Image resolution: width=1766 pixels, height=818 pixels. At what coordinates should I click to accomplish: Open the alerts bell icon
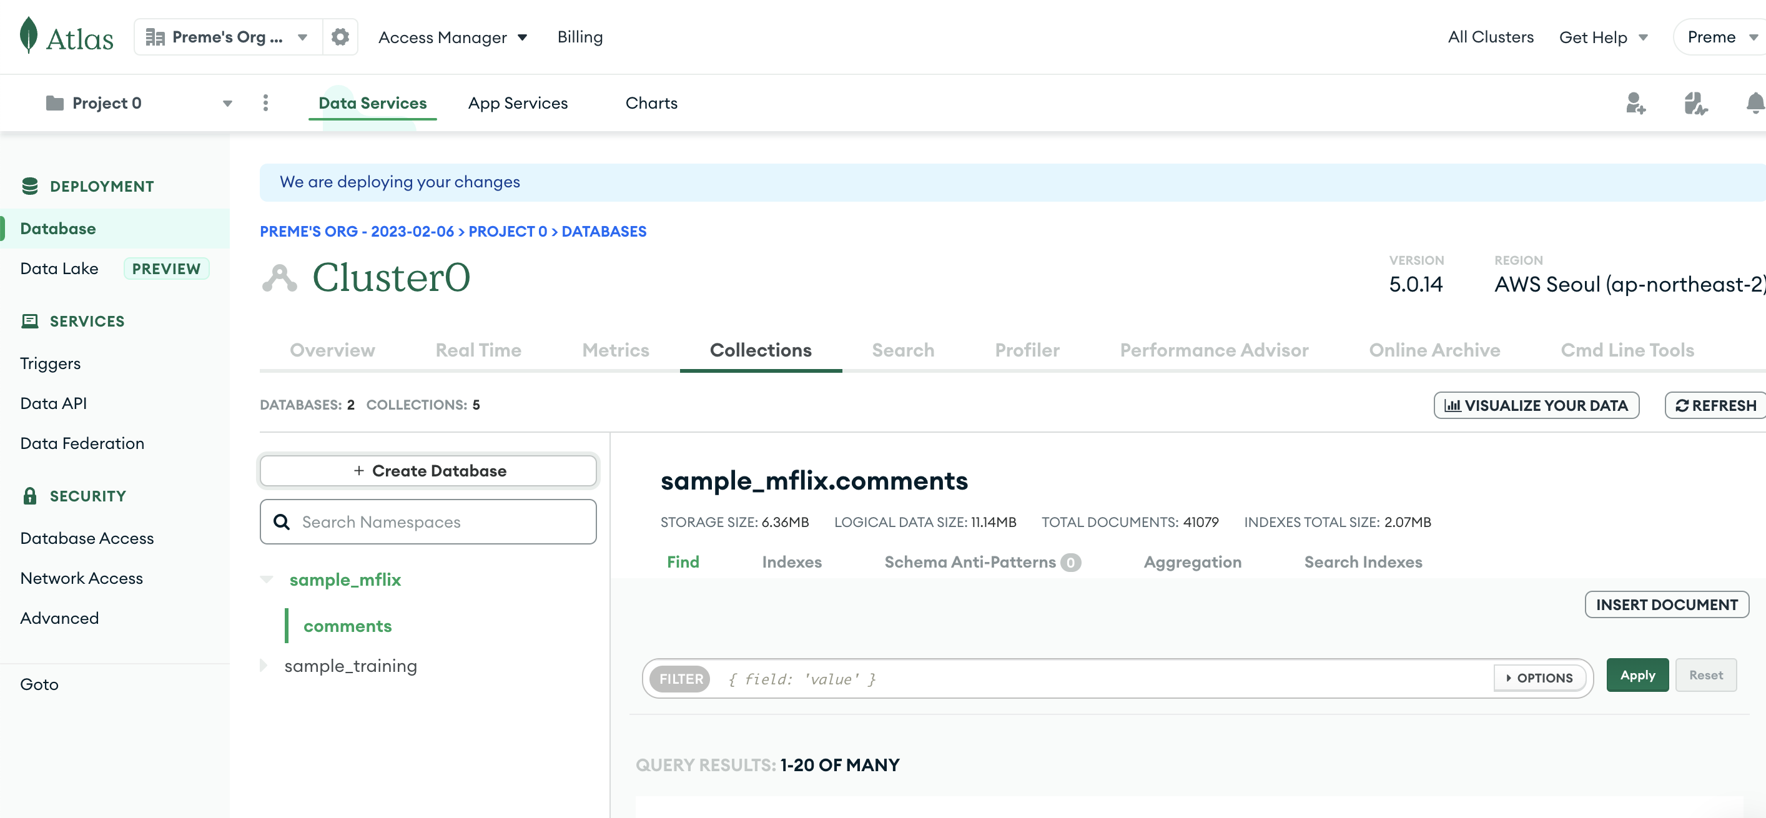coord(1755,104)
